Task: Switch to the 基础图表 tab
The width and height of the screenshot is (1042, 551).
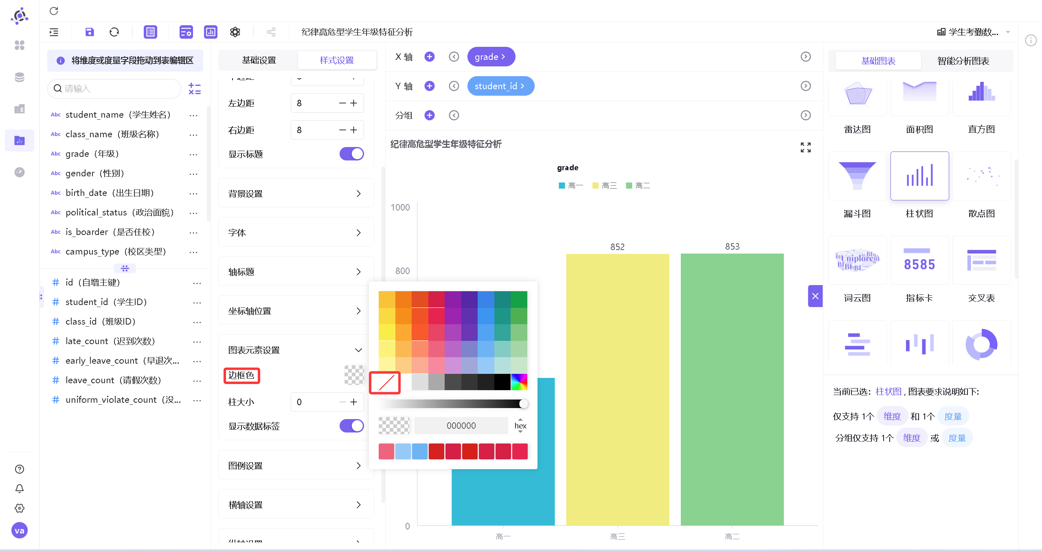Action: pos(878,61)
